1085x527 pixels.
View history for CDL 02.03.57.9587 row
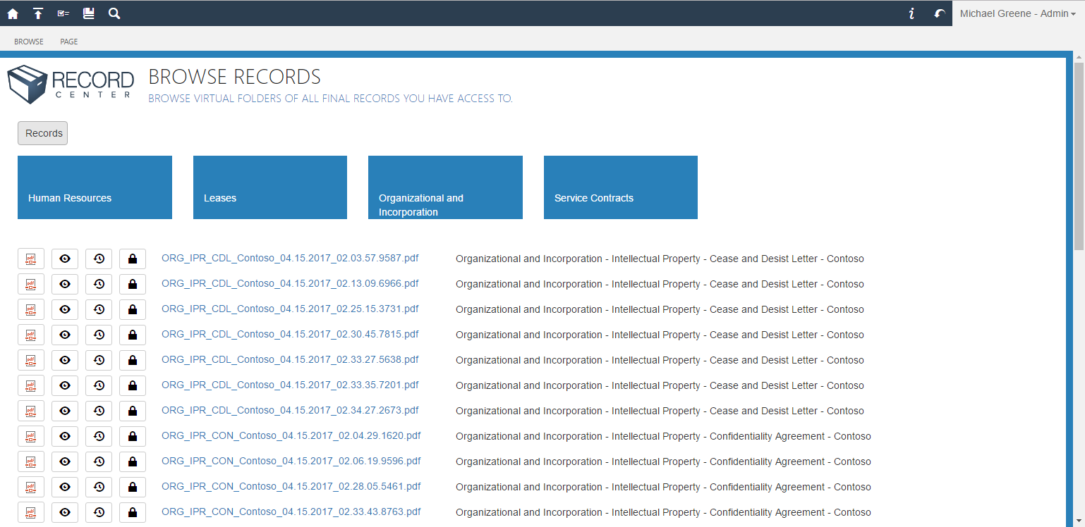(99, 259)
